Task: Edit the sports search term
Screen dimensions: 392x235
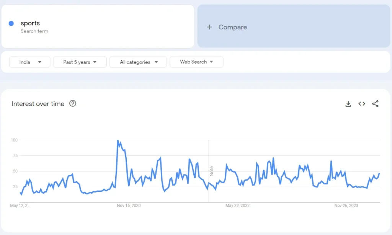Action: click(x=30, y=23)
